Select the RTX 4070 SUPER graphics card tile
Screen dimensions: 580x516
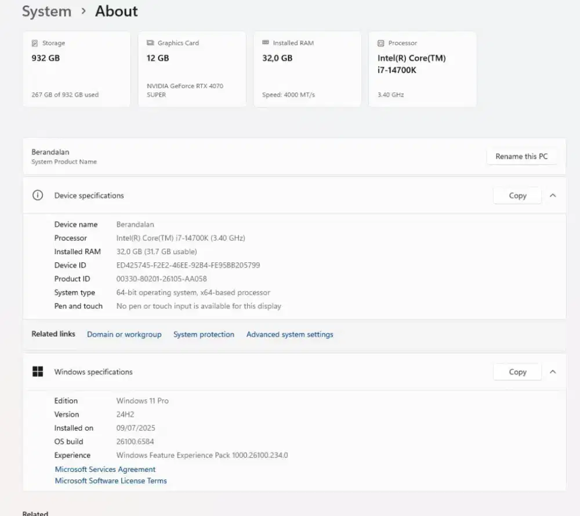pos(192,70)
